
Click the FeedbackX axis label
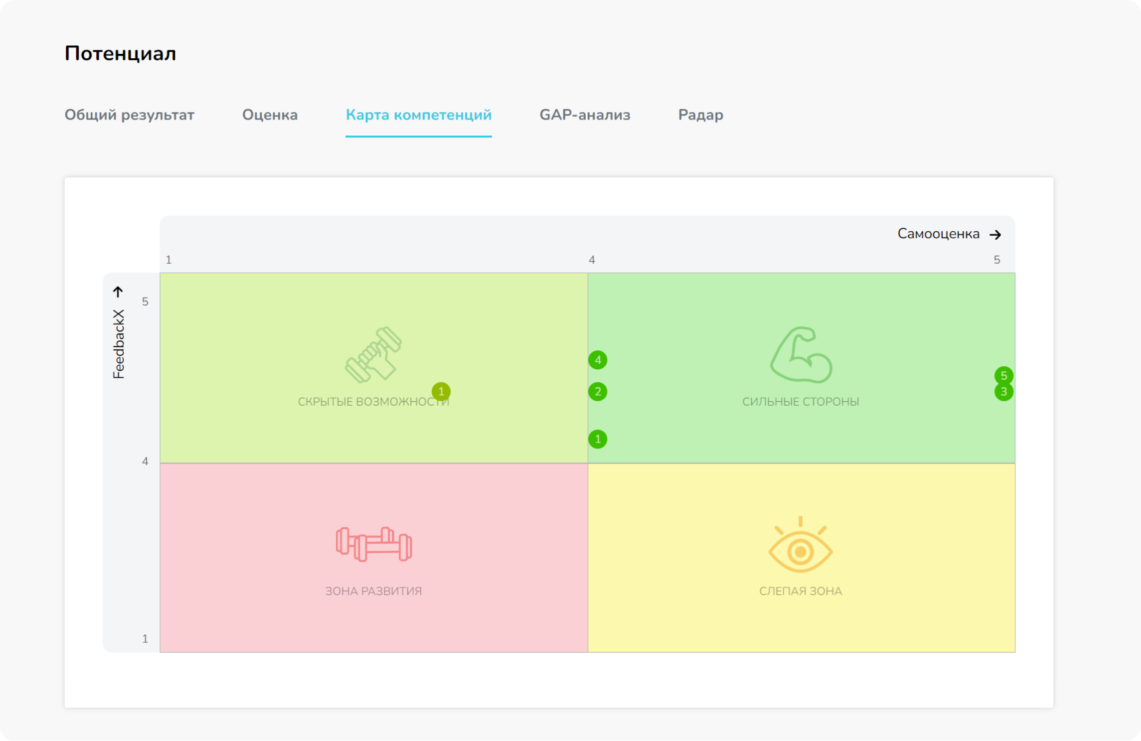120,344
